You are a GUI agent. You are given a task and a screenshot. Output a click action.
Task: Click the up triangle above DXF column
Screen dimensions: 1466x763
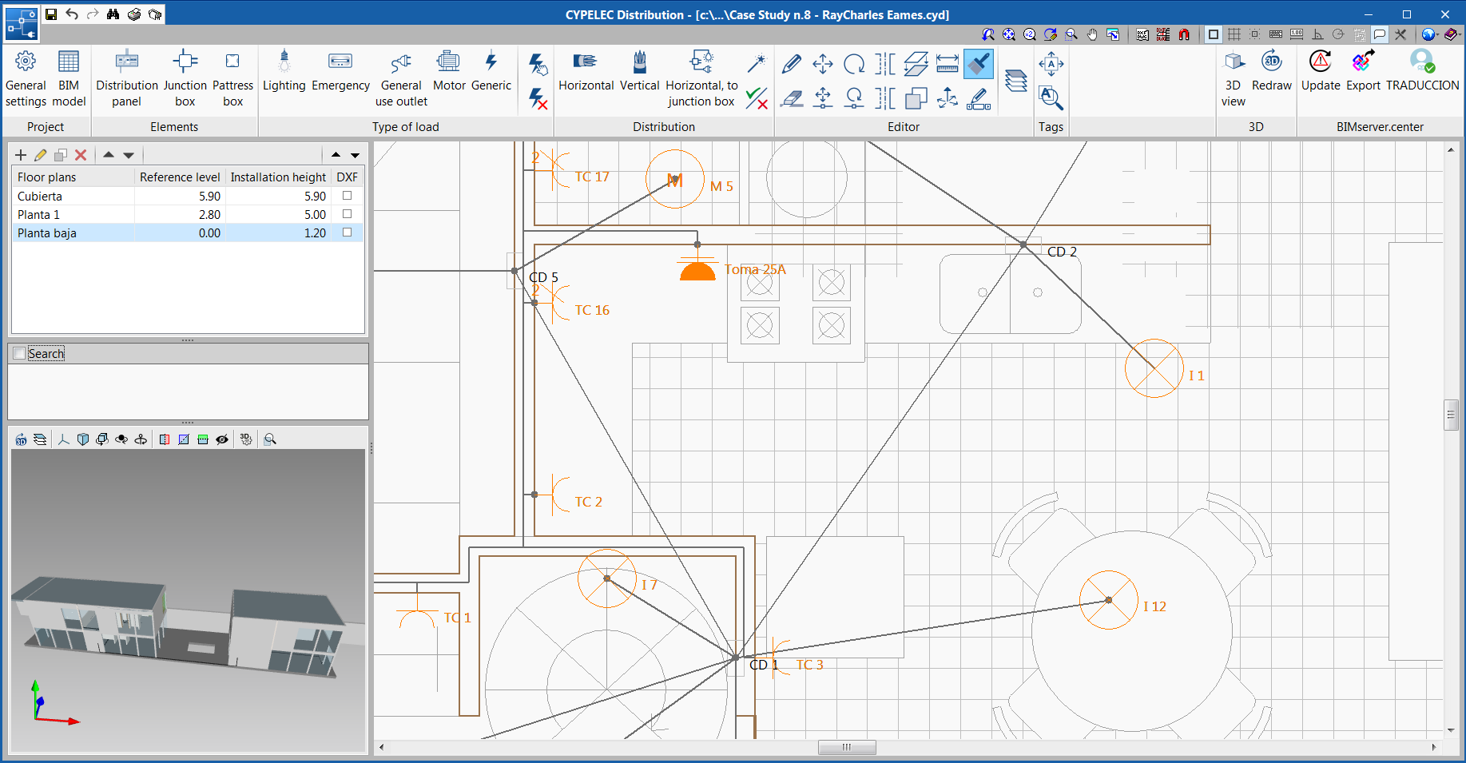pos(336,155)
